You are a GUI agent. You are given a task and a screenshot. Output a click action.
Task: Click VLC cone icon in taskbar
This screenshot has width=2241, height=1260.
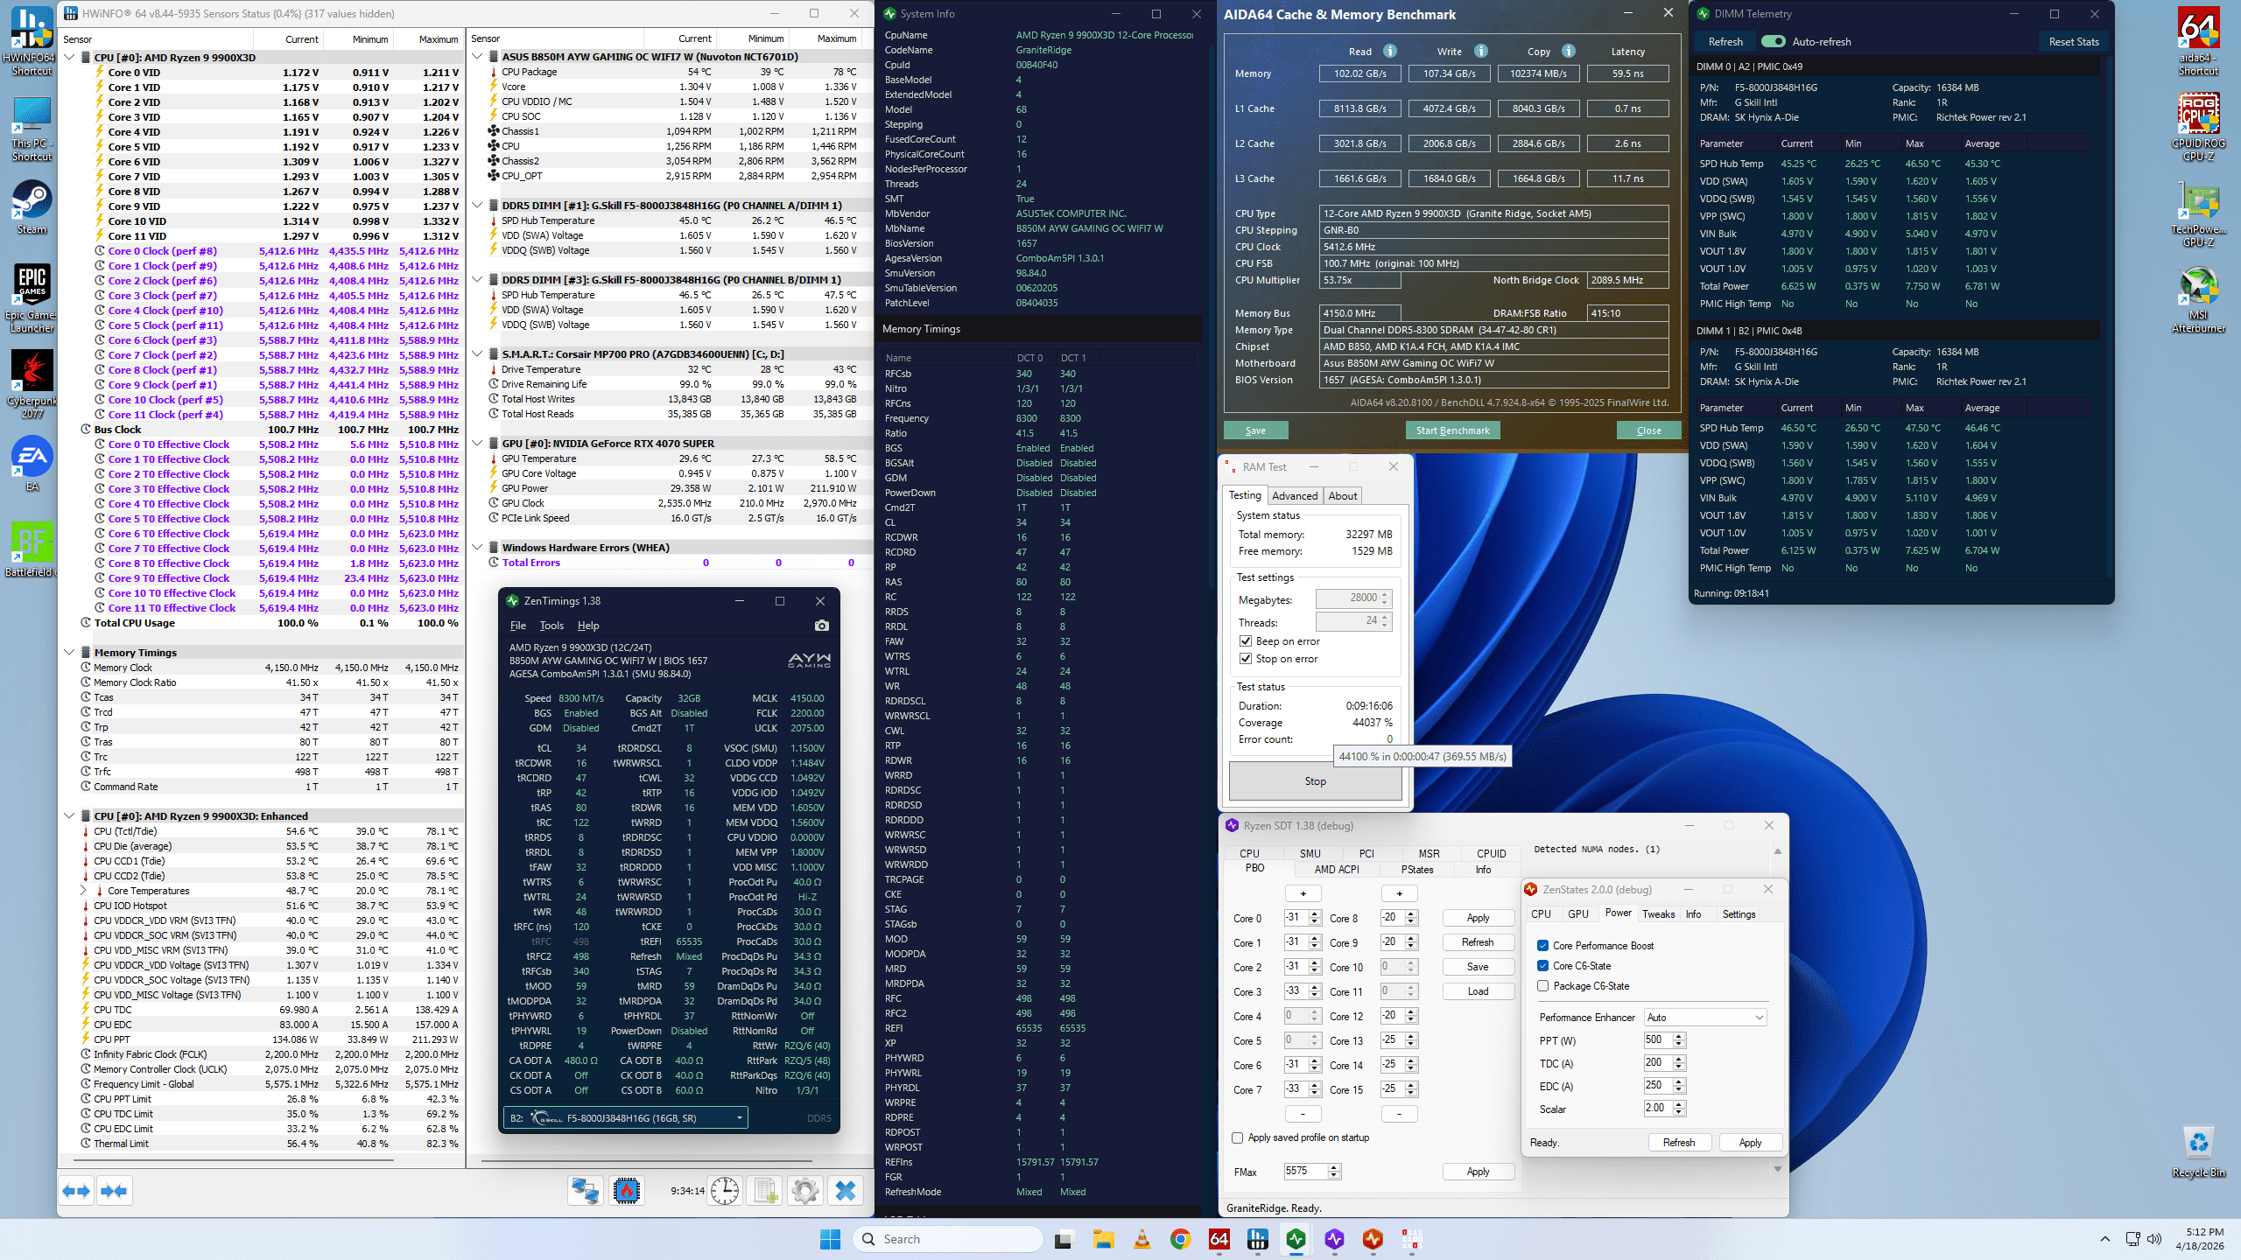[x=1142, y=1239]
